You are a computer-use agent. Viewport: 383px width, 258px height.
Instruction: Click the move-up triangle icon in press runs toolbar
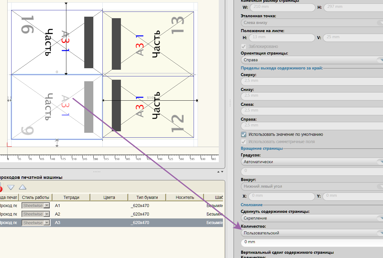coord(22,187)
